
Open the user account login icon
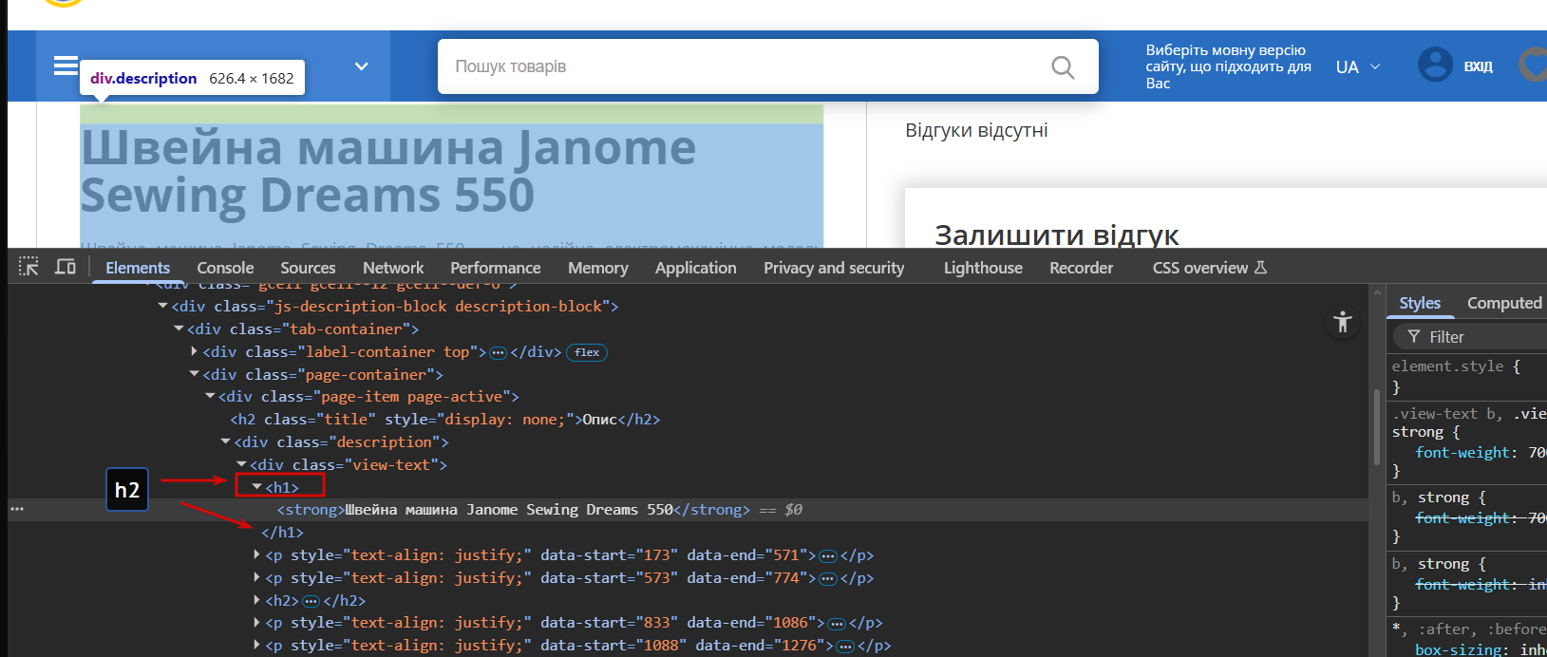(1435, 66)
